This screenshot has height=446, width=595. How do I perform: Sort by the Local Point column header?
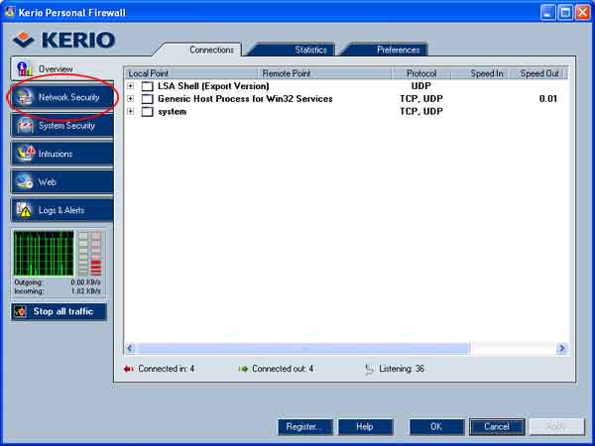pos(190,73)
